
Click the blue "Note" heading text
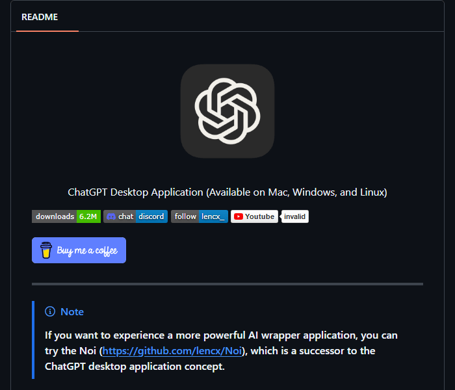click(72, 311)
